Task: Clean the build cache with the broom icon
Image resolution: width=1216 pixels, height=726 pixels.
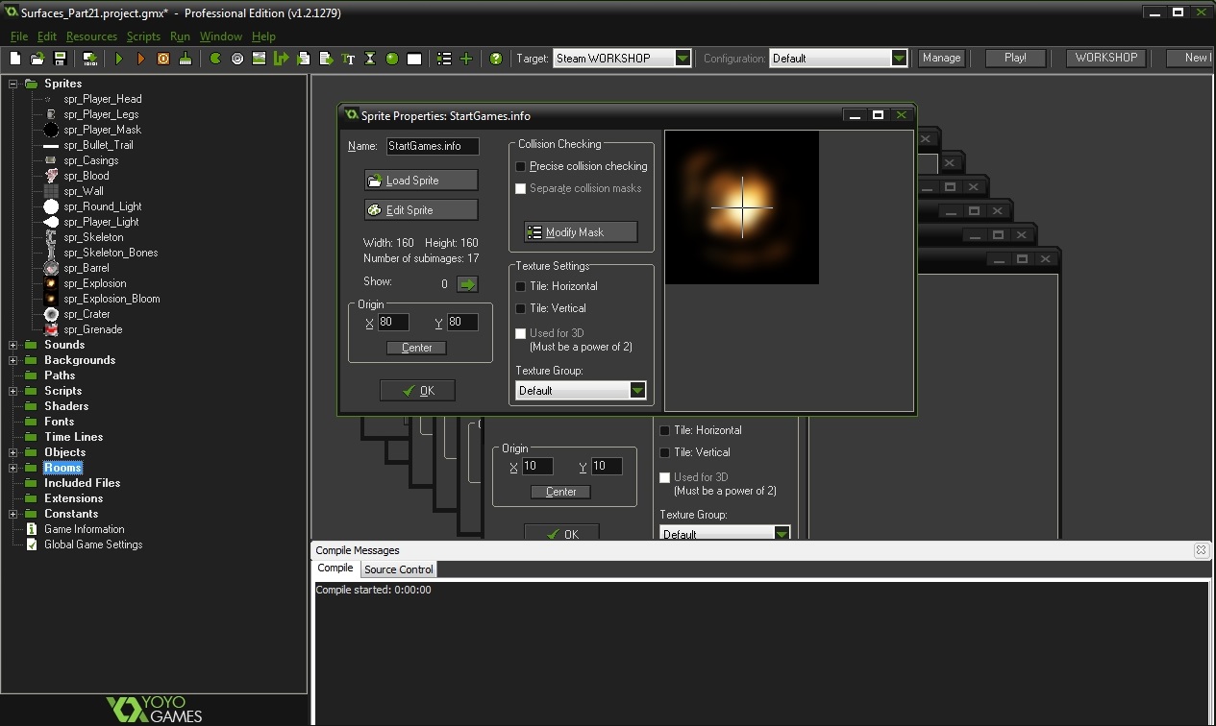Action: tap(185, 59)
